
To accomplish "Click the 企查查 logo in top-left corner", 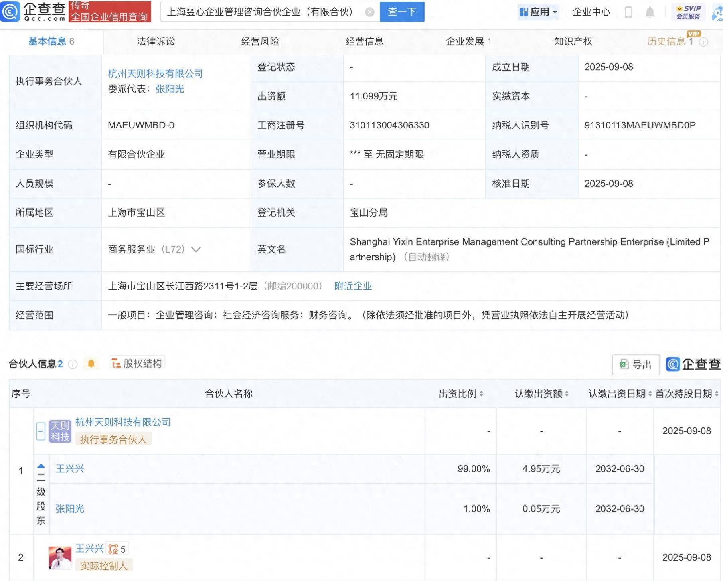I will point(34,11).
